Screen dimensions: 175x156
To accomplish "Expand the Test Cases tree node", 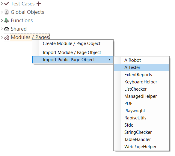I will [2, 4].
